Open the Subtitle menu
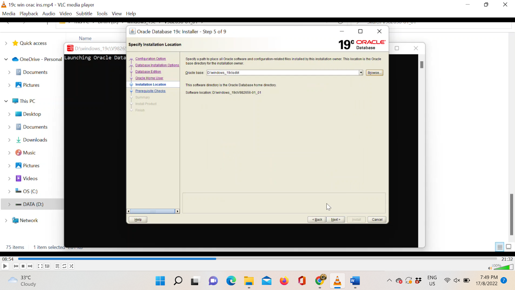Screen dimensions: 515x290 pyautogui.click(x=84, y=14)
